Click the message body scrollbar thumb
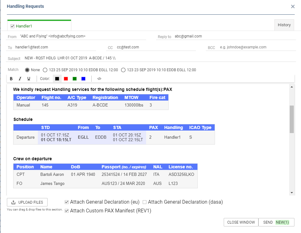The height and width of the screenshot is (233, 301). pyautogui.click(x=292, y=119)
